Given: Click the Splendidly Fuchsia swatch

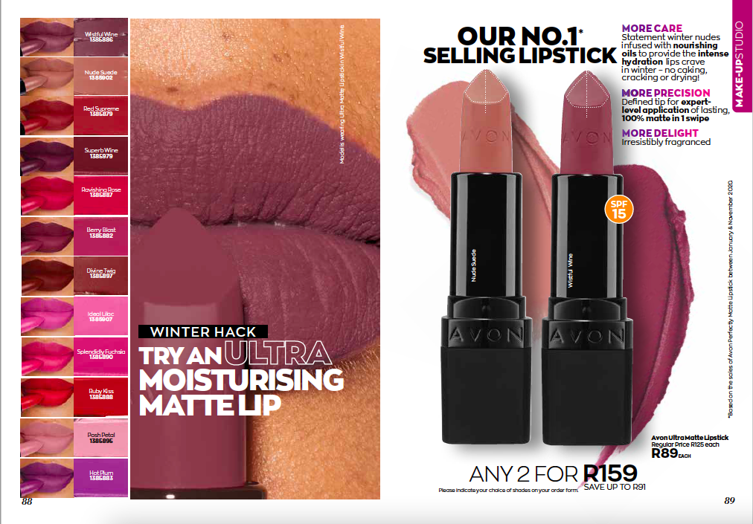Looking at the screenshot, I should (101, 357).
